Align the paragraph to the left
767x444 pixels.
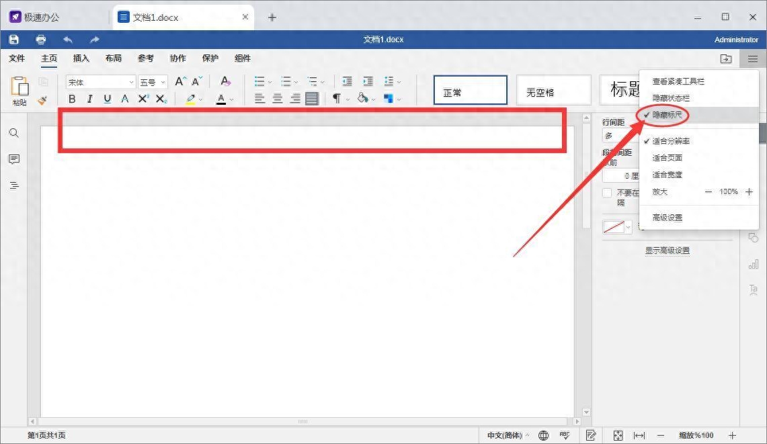pyautogui.click(x=259, y=99)
